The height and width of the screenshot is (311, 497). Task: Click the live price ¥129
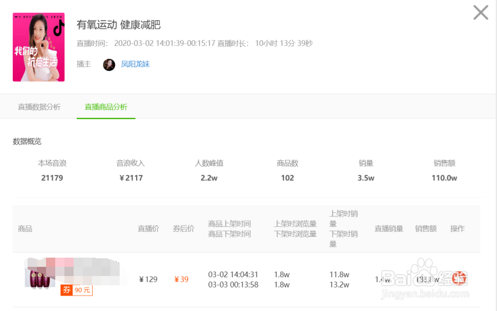[x=148, y=279]
